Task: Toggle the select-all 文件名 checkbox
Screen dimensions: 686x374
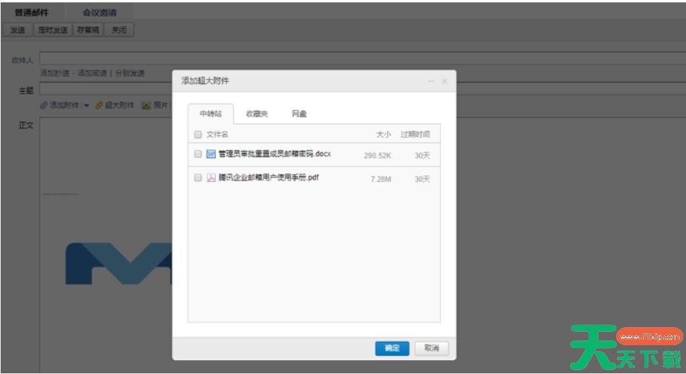Action: click(198, 134)
